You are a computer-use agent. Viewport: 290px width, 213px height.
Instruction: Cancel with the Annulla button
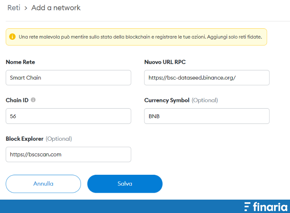(x=43, y=184)
